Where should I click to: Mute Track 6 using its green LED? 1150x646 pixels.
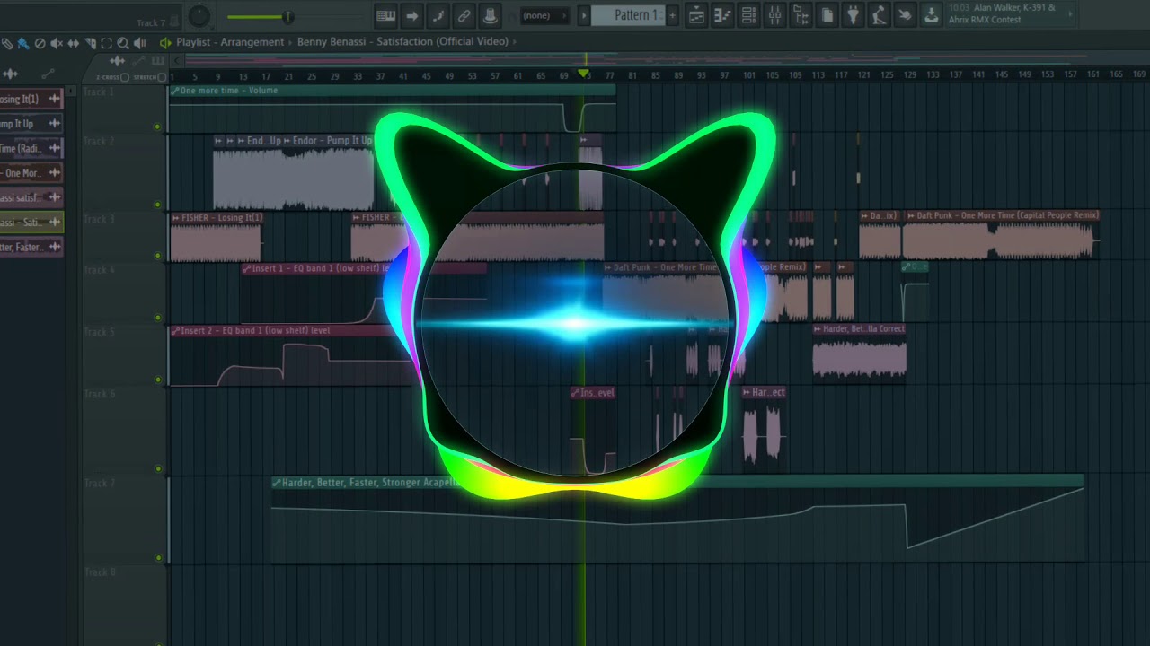click(x=157, y=467)
